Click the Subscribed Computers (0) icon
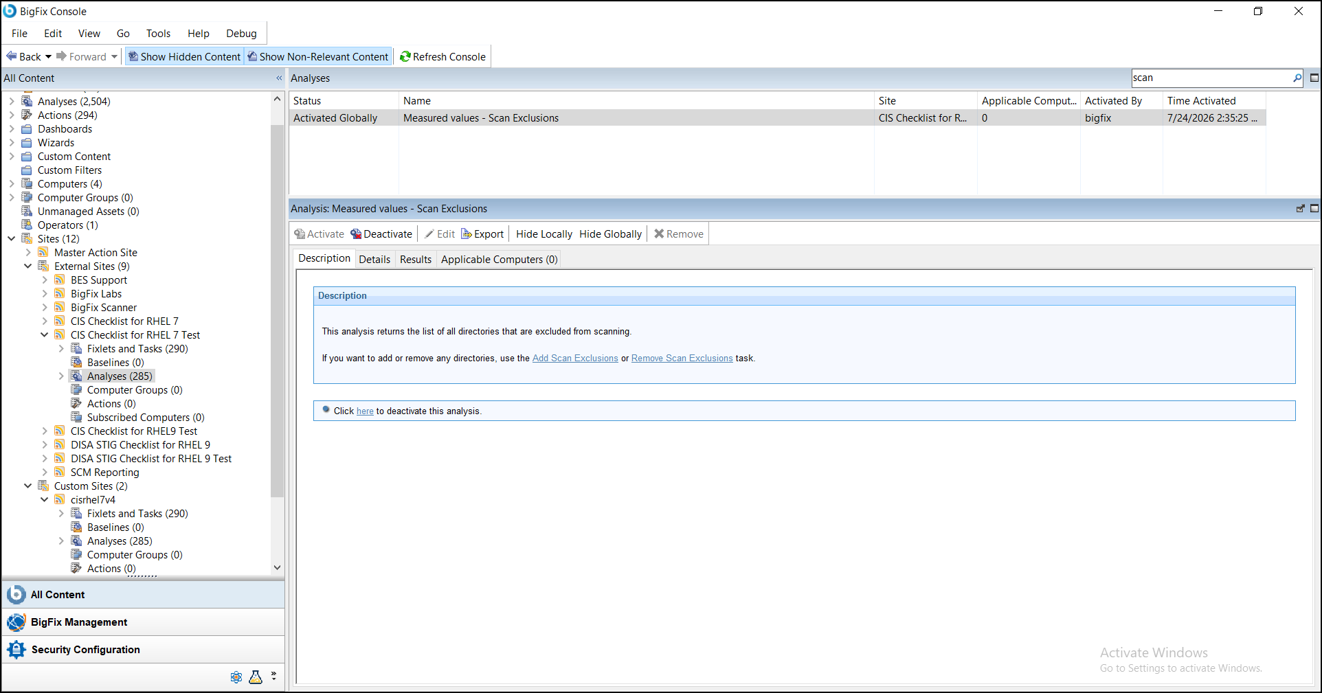 click(x=76, y=418)
